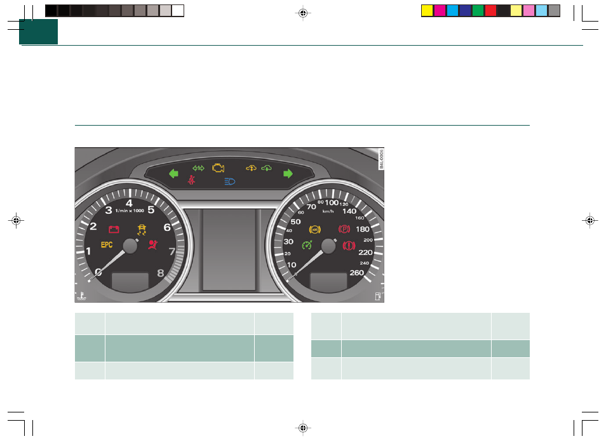Viewport: 606px width, 441px height.
Task: Click the "km/h" speedometer unit label
Action: pos(328,211)
